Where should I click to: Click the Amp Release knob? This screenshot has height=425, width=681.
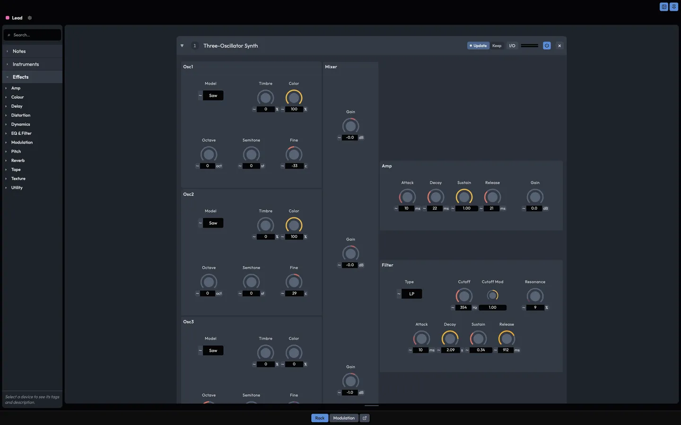(x=492, y=197)
